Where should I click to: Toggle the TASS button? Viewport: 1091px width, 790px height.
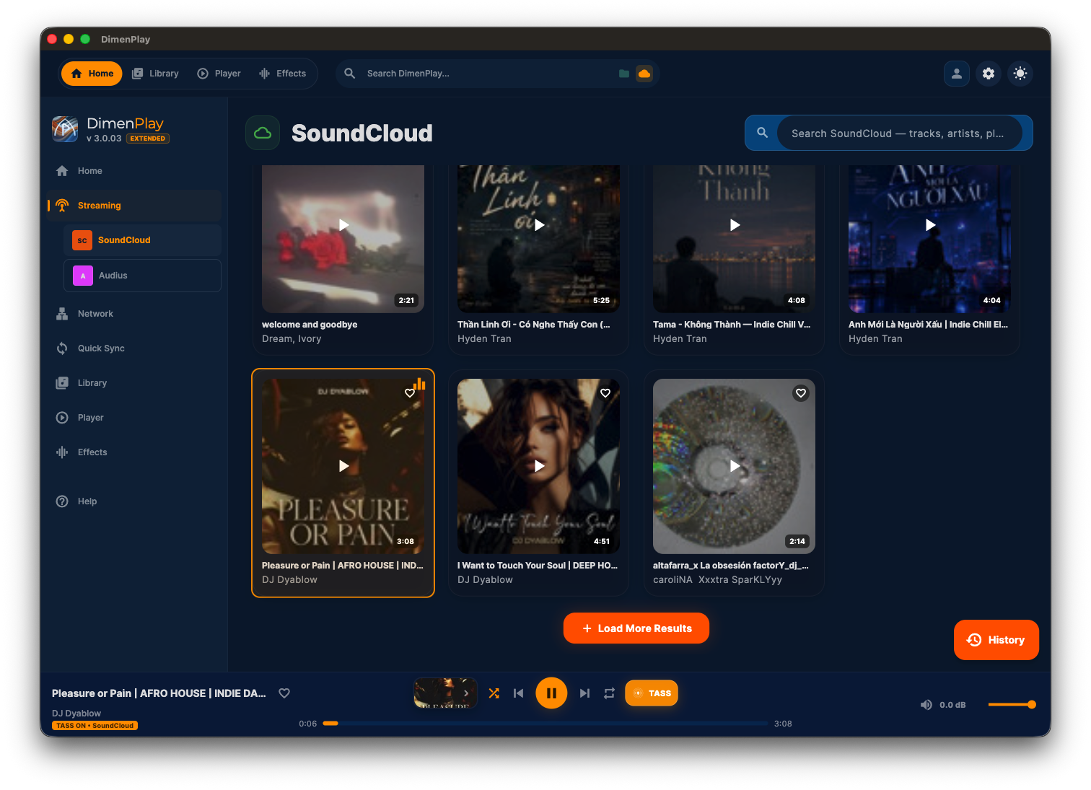click(652, 693)
